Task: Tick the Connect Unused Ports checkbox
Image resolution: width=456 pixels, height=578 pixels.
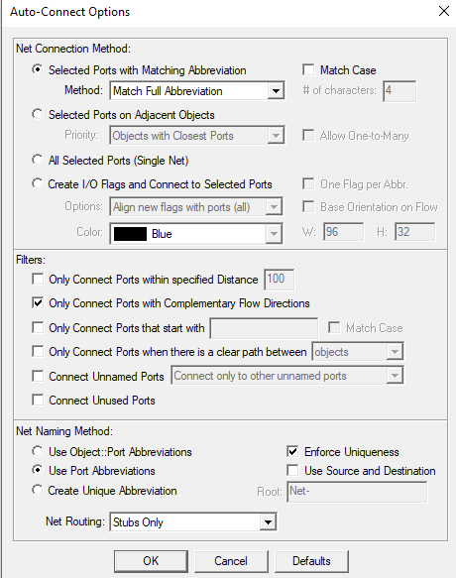Action: 38,400
